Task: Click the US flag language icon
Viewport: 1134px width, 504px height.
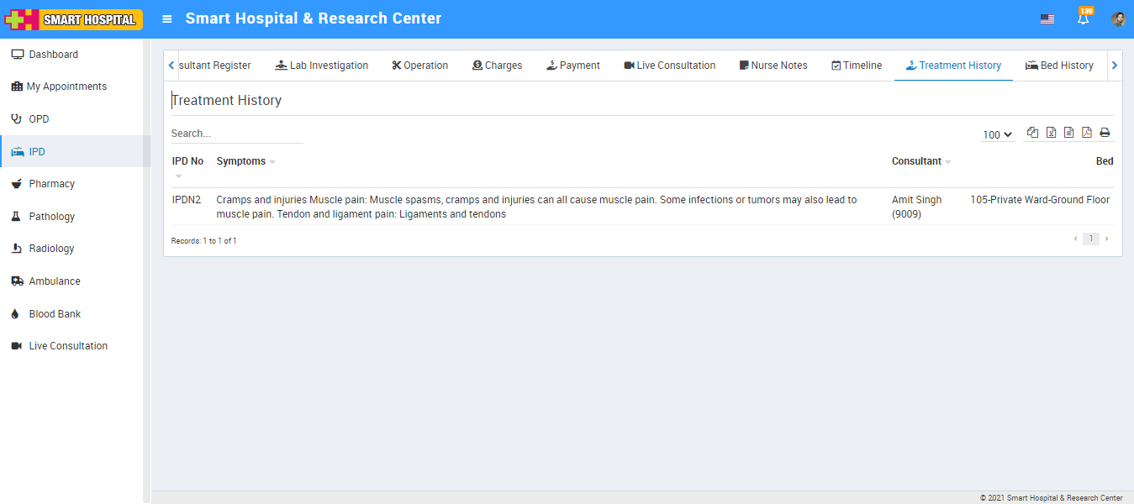Action: pyautogui.click(x=1047, y=19)
